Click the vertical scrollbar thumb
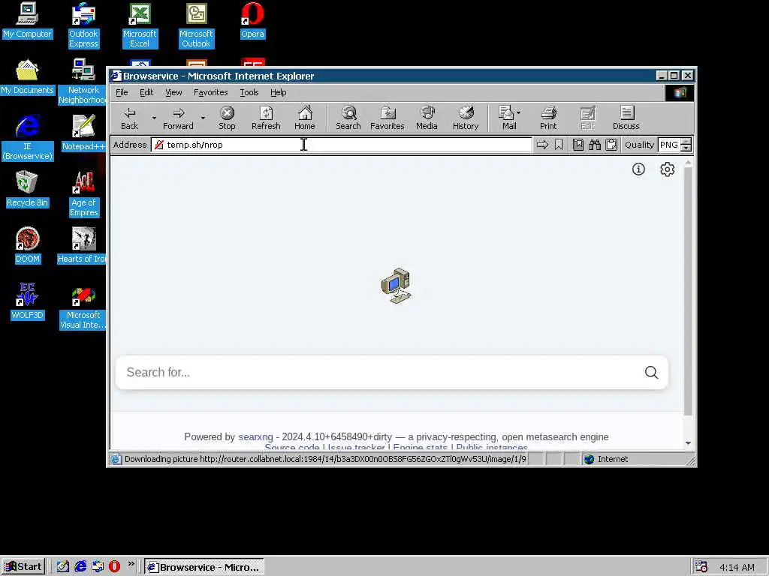This screenshot has height=576, width=769. (688, 291)
